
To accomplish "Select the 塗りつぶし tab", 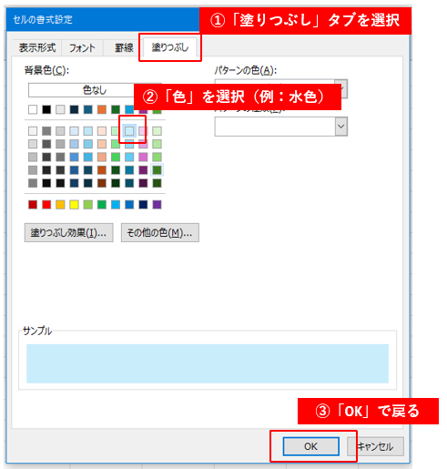I will click(170, 47).
